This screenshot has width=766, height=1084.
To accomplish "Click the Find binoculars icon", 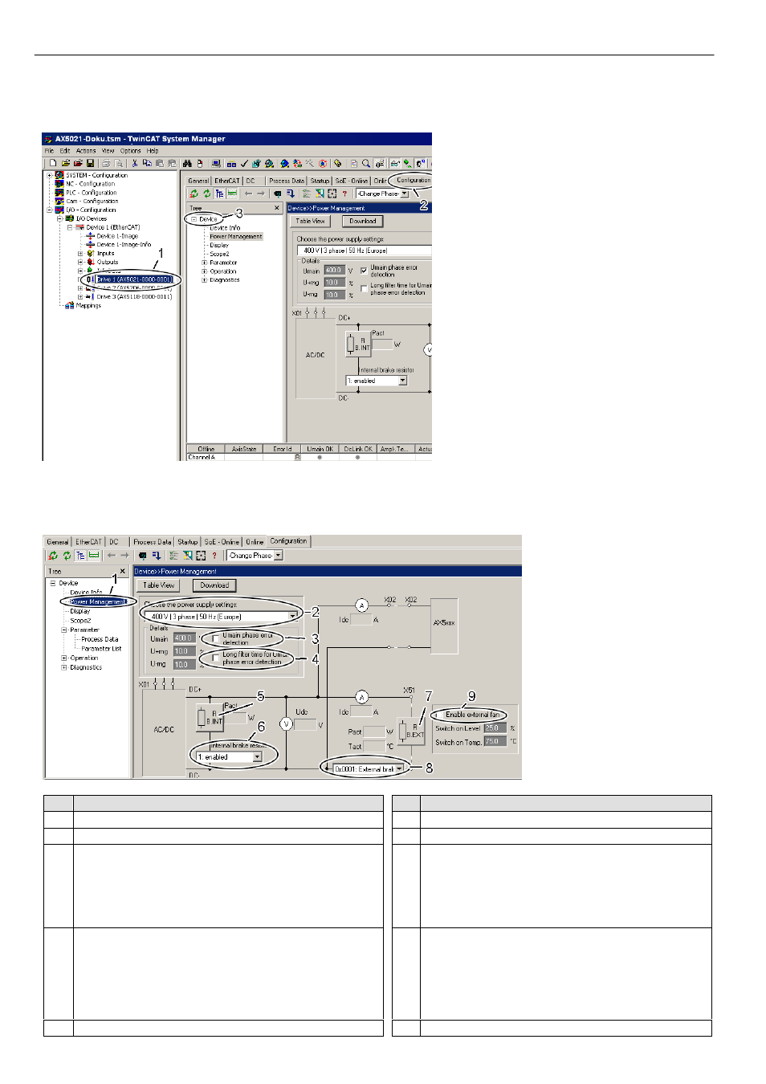I will [187, 163].
